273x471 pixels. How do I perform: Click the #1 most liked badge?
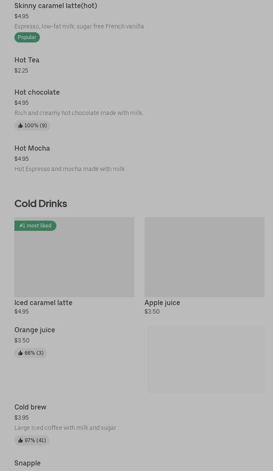(35, 226)
